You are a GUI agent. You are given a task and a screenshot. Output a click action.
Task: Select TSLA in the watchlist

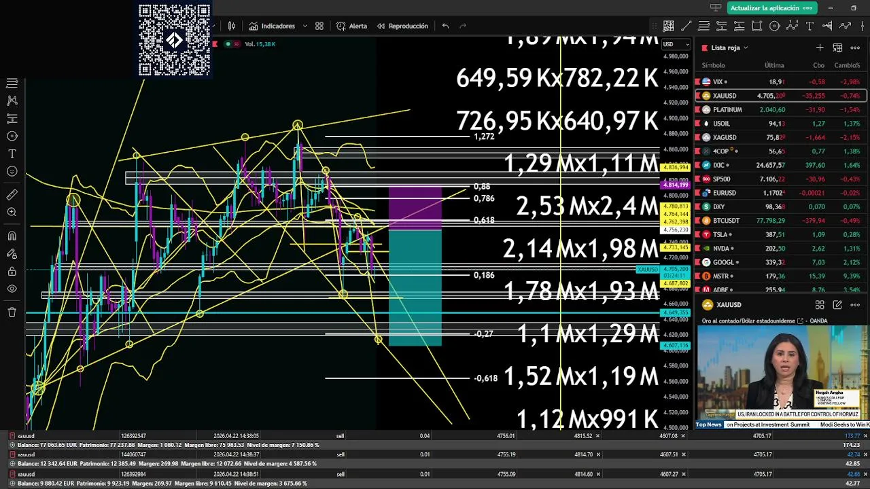pos(780,234)
